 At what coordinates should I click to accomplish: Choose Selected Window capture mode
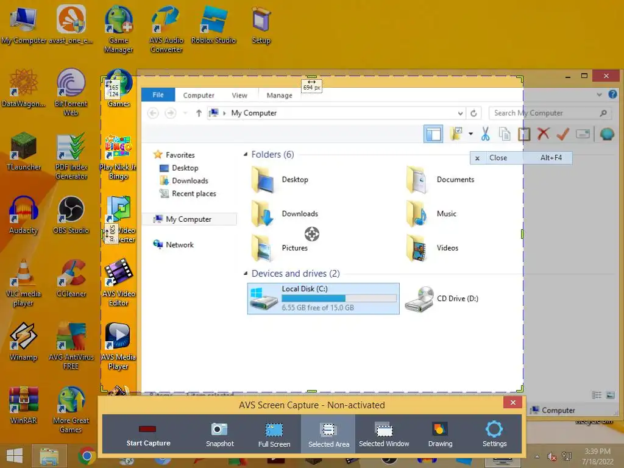point(384,435)
